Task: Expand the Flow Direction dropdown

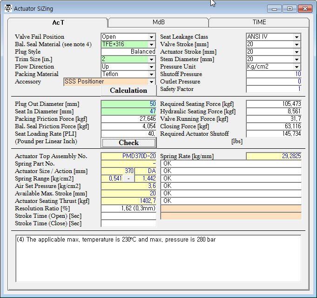Action: [151, 67]
